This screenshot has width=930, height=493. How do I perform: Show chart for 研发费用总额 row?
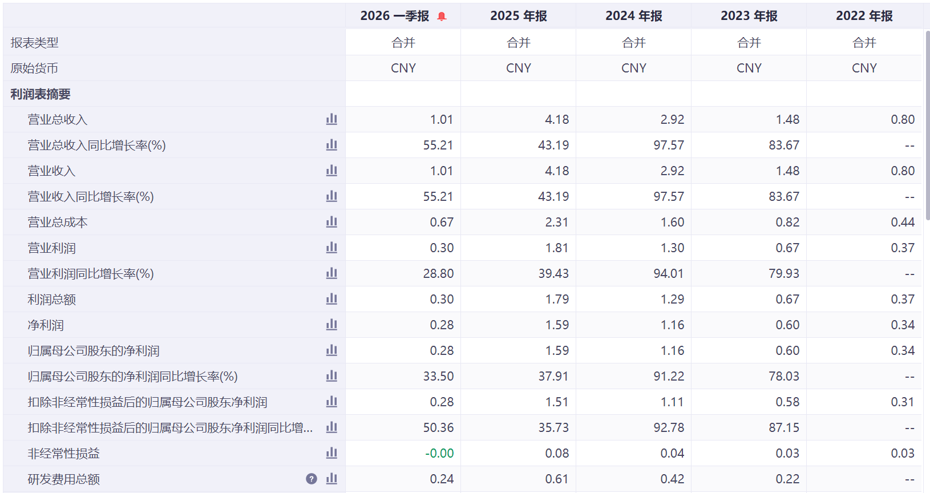point(331,479)
